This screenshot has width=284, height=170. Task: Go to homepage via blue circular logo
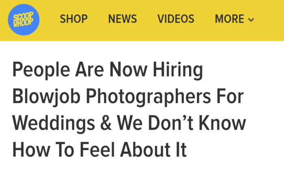(24, 19)
